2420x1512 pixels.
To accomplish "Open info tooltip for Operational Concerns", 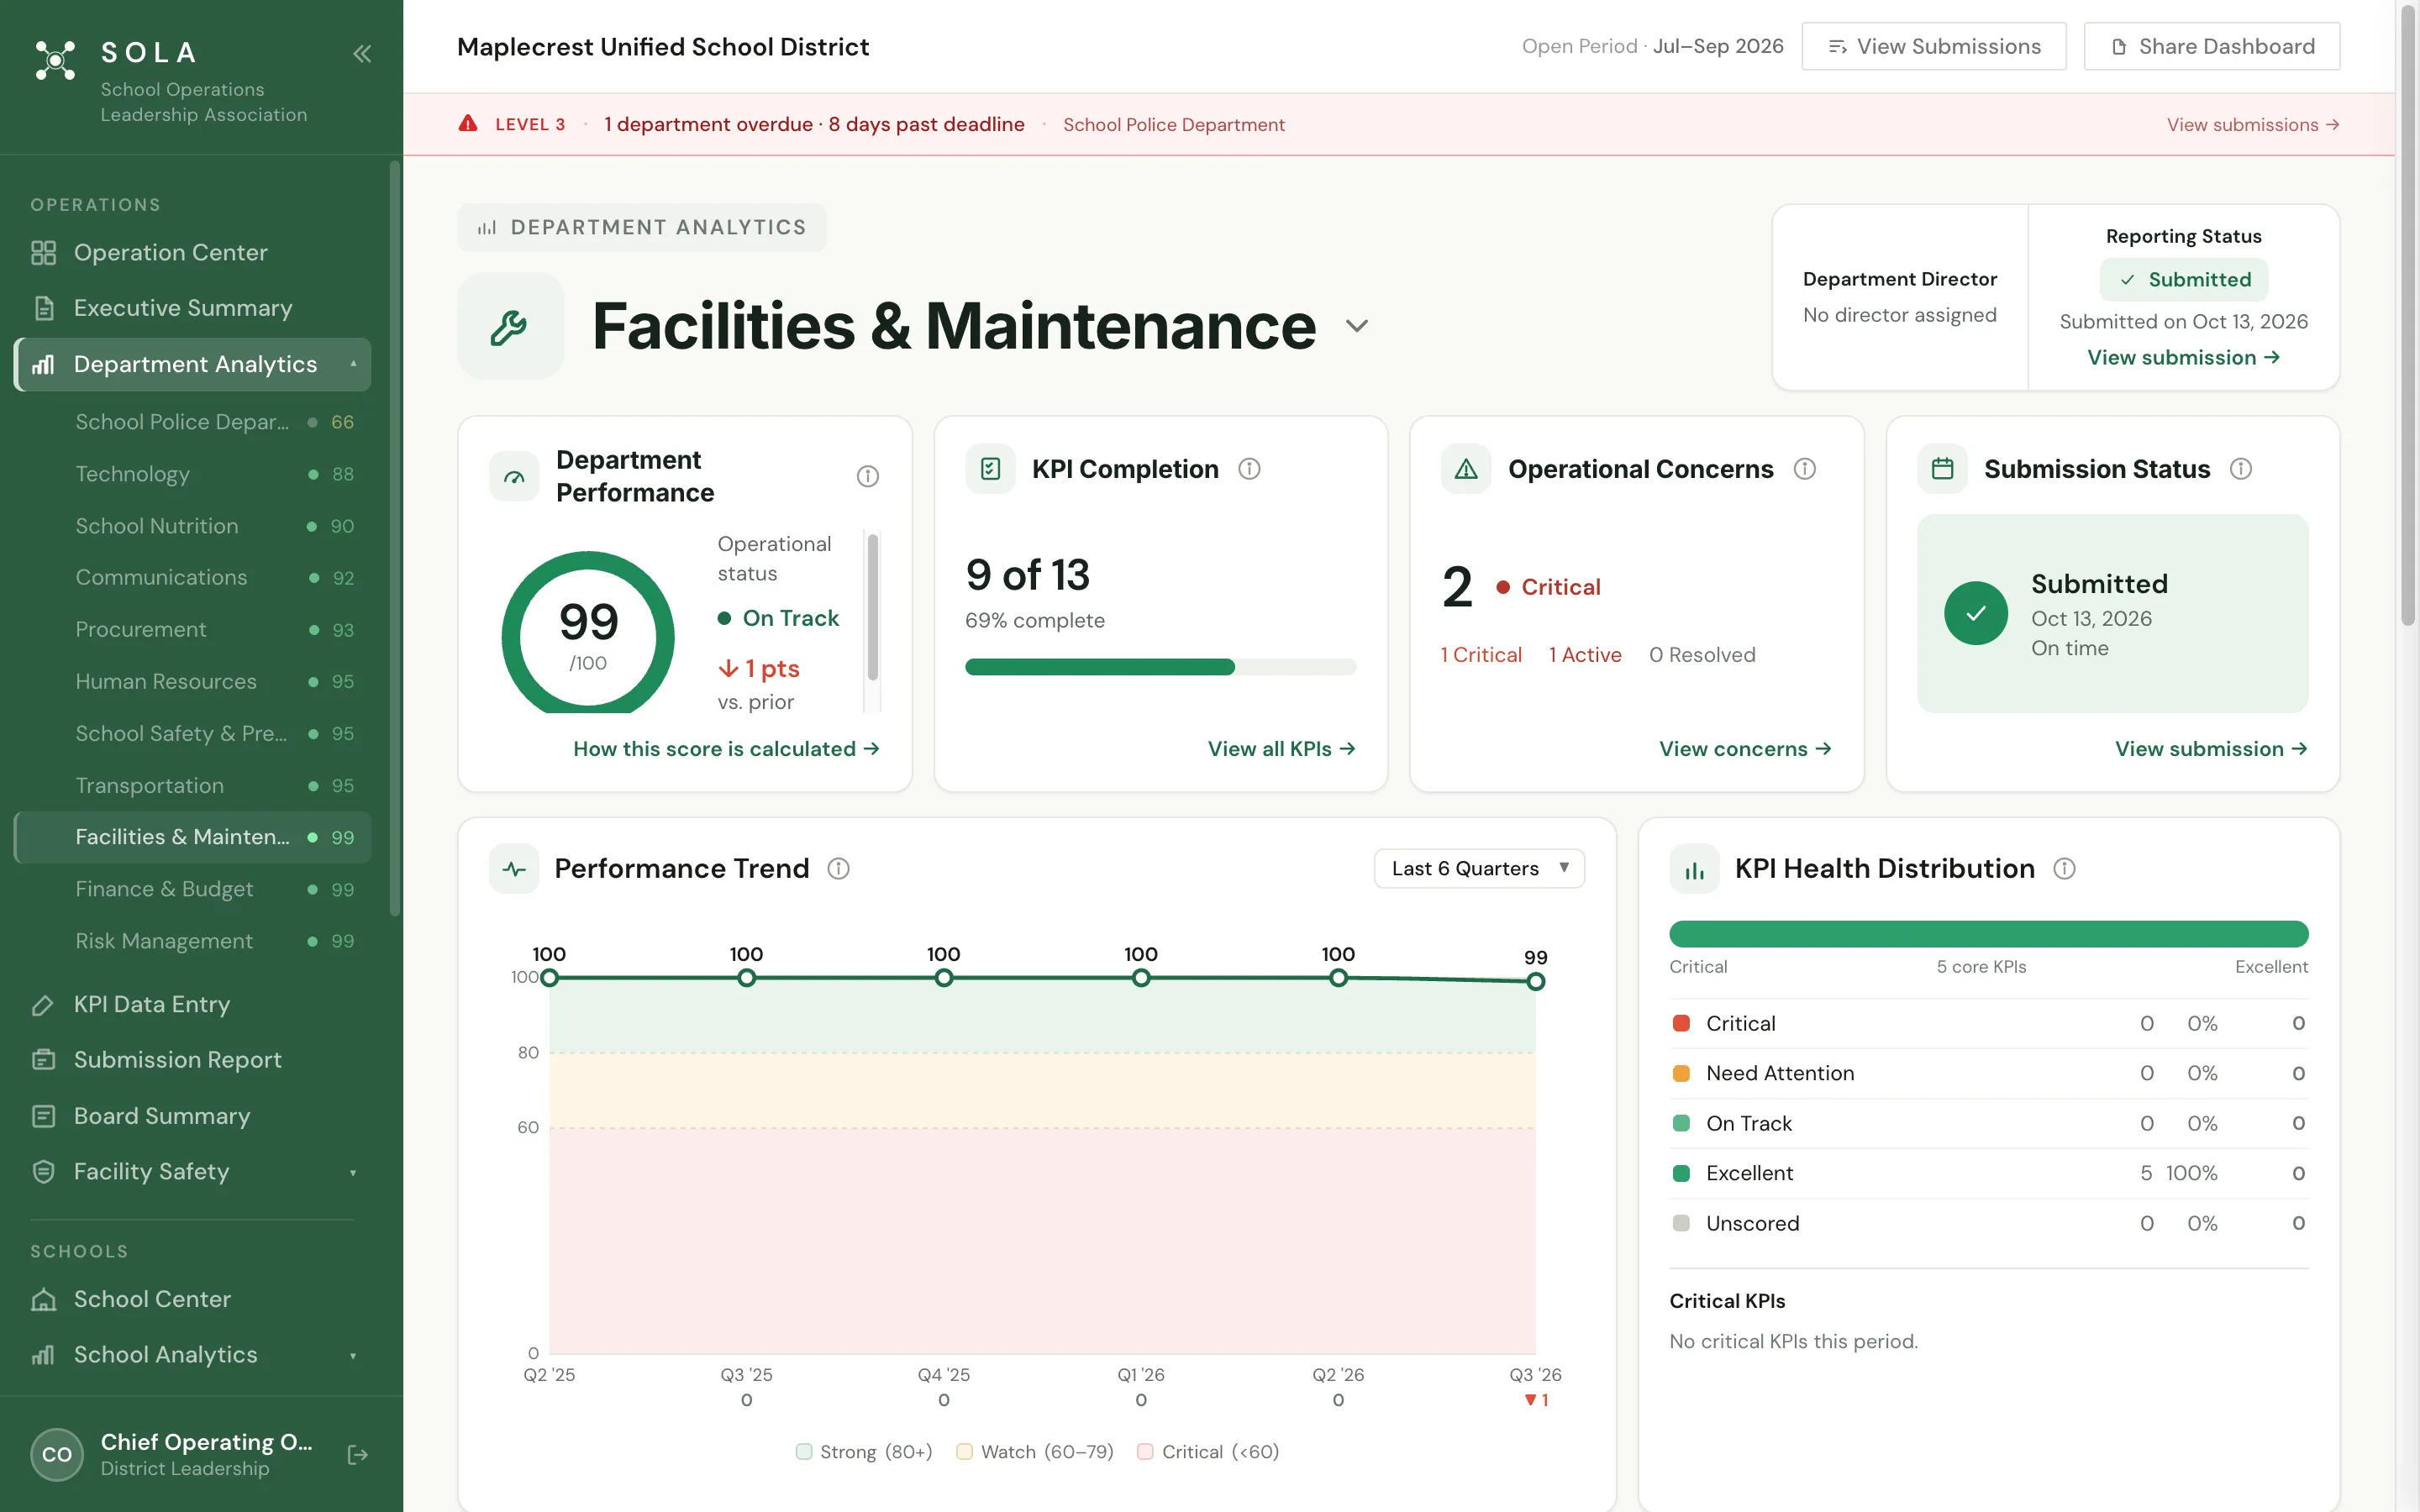I will (x=1805, y=469).
